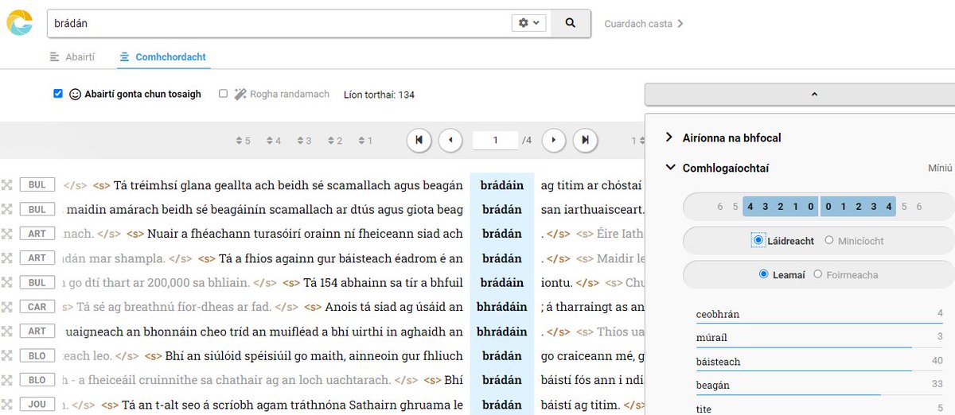Open the search settings gear dropdown
This screenshot has height=415, width=955.
click(x=529, y=23)
